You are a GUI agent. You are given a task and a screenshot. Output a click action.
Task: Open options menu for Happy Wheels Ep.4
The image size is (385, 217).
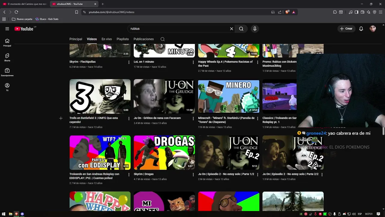point(257,62)
